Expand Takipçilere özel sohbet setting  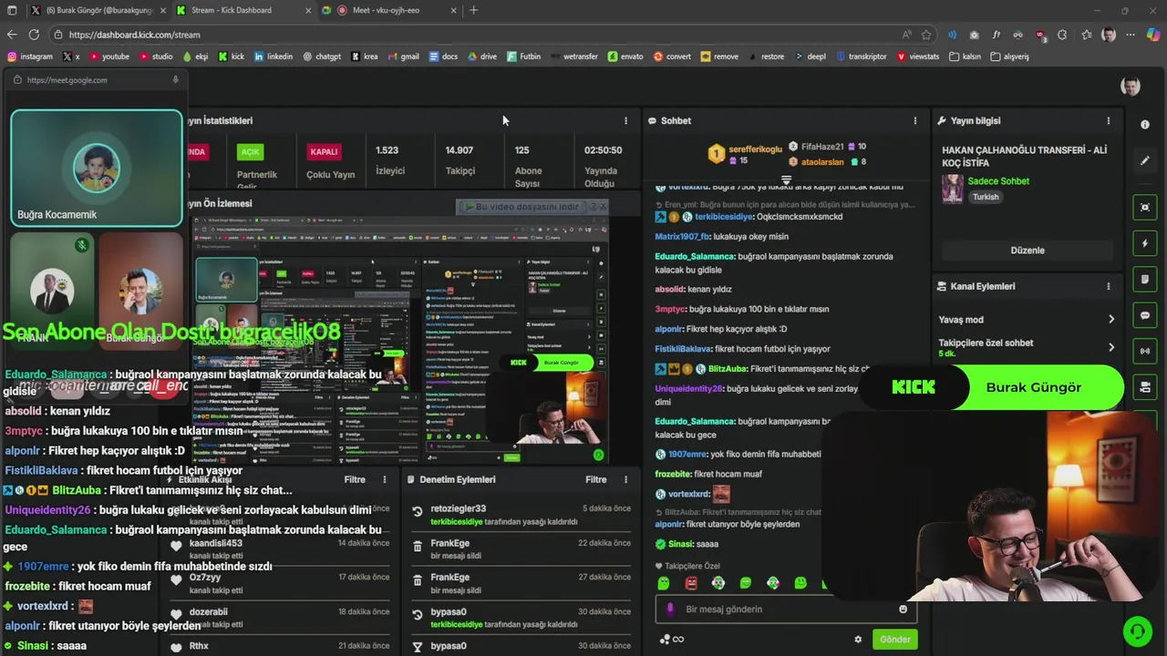point(1027,347)
